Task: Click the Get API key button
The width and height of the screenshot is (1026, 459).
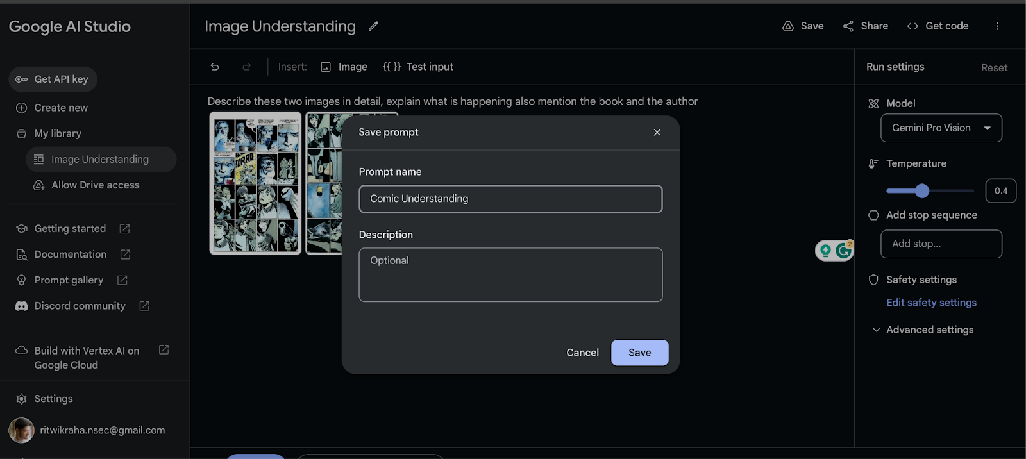Action: (53, 79)
